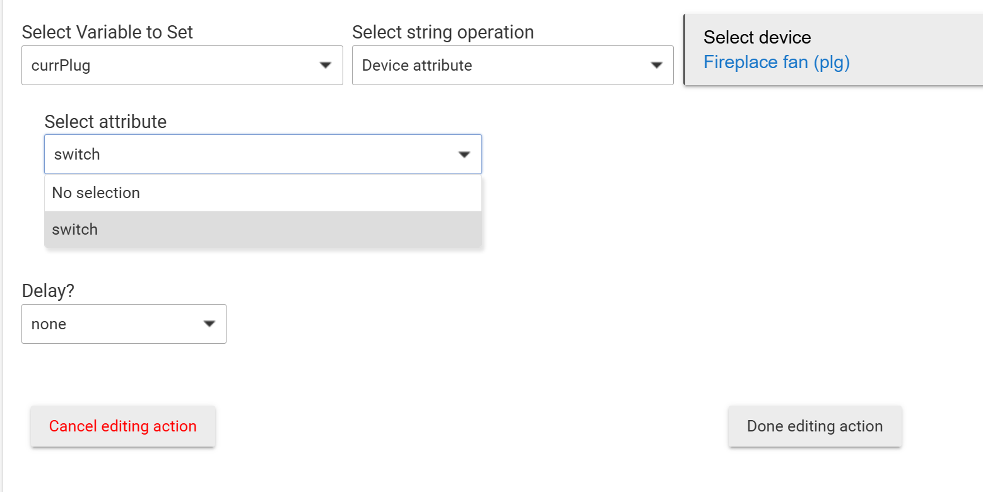Click the currPlug value text
Image resolution: width=983 pixels, height=492 pixels.
coord(61,66)
